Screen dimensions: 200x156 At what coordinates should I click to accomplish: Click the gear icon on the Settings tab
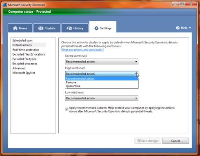point(96,28)
